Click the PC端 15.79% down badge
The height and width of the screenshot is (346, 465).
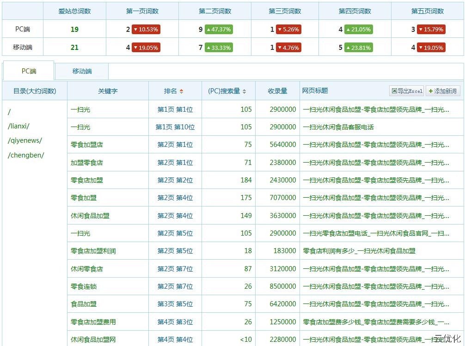(431, 30)
